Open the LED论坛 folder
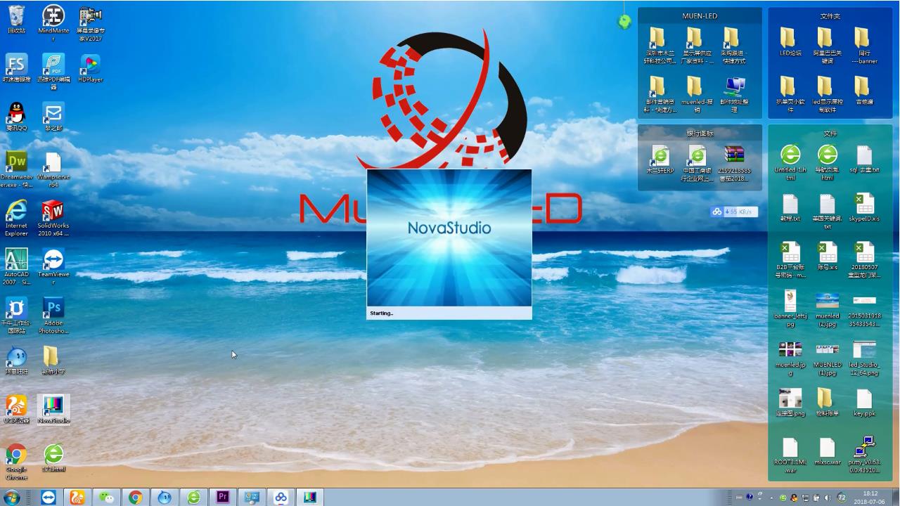900x506 pixels. 790,42
